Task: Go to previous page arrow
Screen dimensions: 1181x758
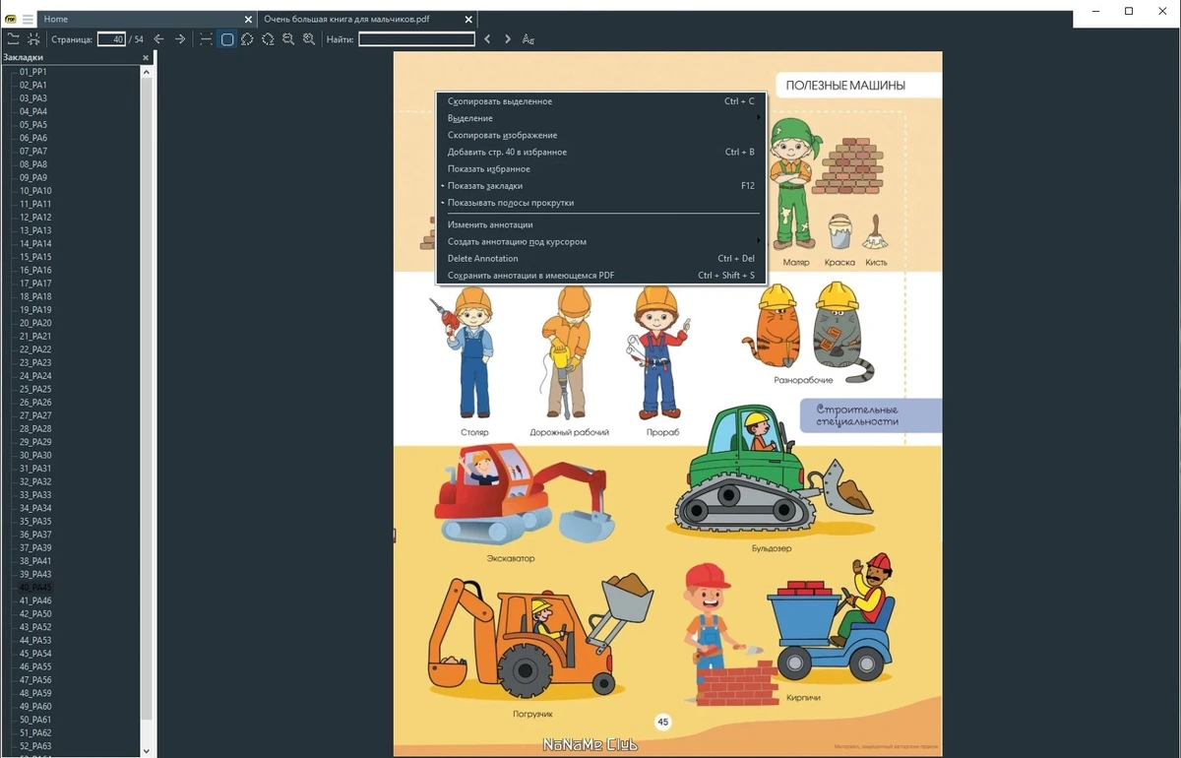Action: point(158,39)
